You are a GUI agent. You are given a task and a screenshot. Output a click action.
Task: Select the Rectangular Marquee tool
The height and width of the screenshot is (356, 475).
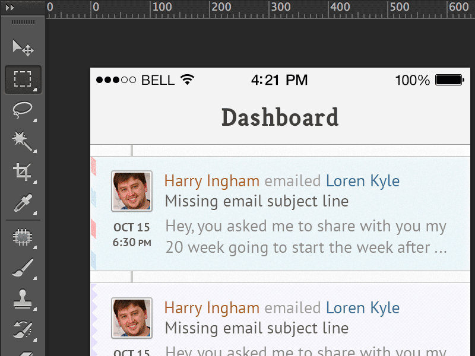click(x=23, y=80)
